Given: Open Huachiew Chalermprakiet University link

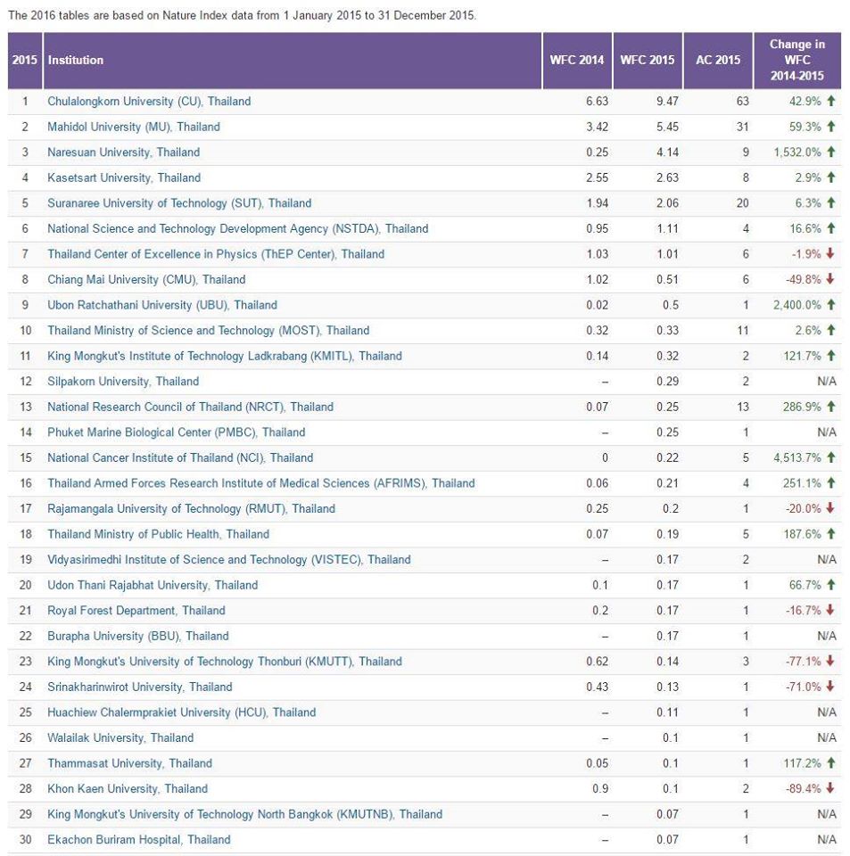Looking at the screenshot, I should 181,713.
